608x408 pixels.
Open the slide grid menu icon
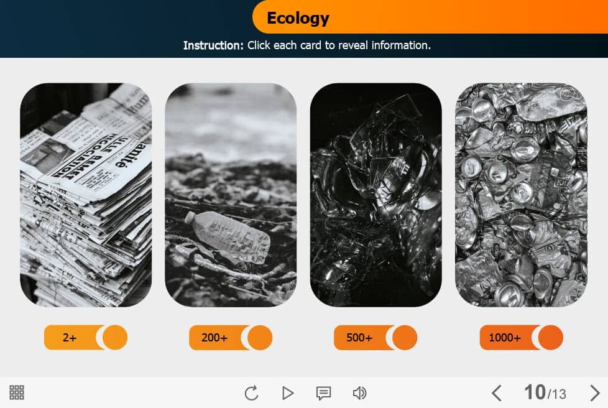point(17,392)
